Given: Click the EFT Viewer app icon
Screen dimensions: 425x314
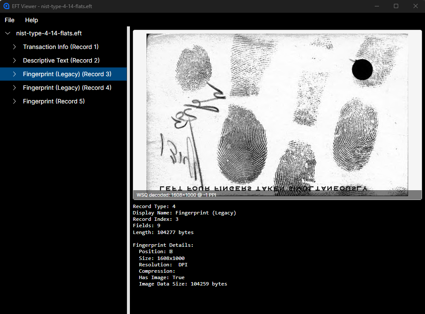Looking at the screenshot, I should coord(6,6).
